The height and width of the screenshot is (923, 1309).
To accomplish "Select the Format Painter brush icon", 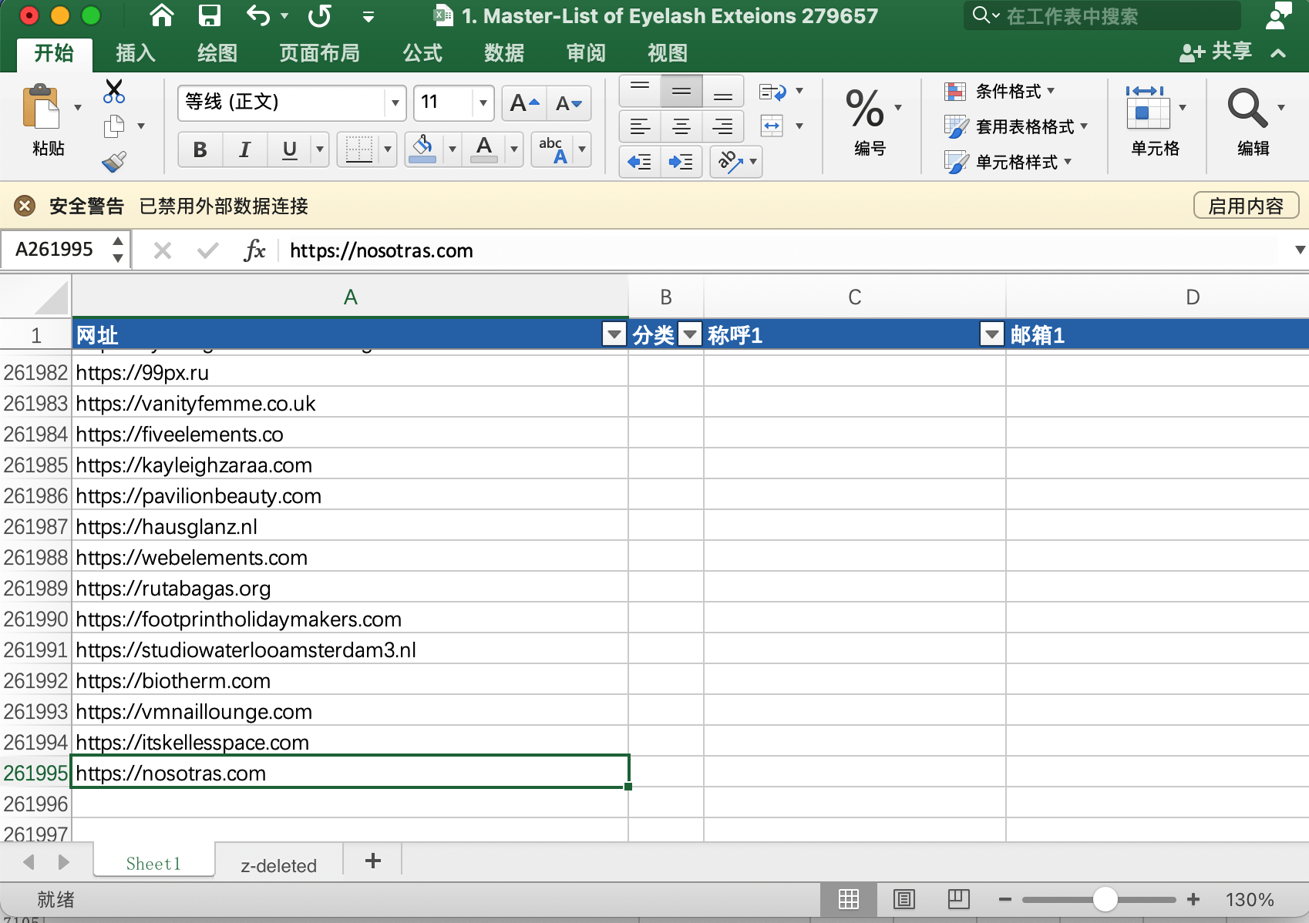I will coord(114,162).
